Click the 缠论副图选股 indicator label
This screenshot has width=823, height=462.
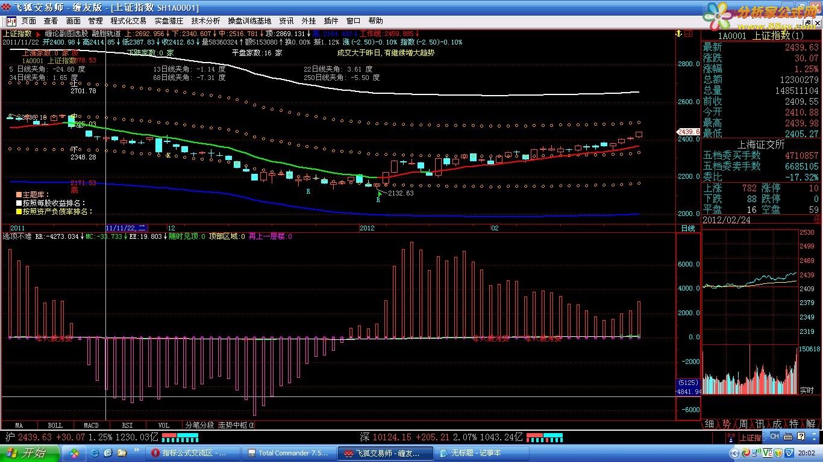pos(66,34)
